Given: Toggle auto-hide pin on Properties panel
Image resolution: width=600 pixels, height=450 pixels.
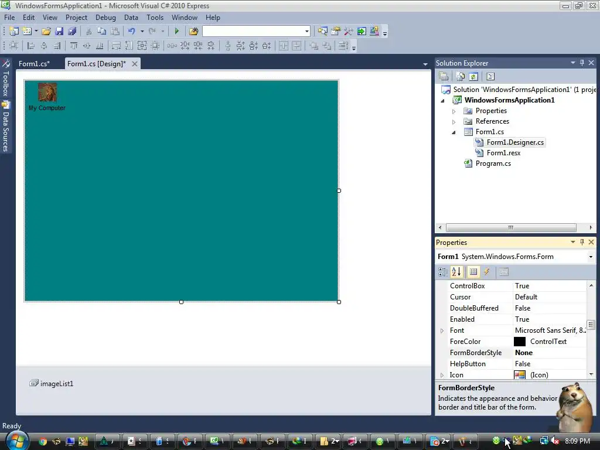Looking at the screenshot, I should point(582,242).
